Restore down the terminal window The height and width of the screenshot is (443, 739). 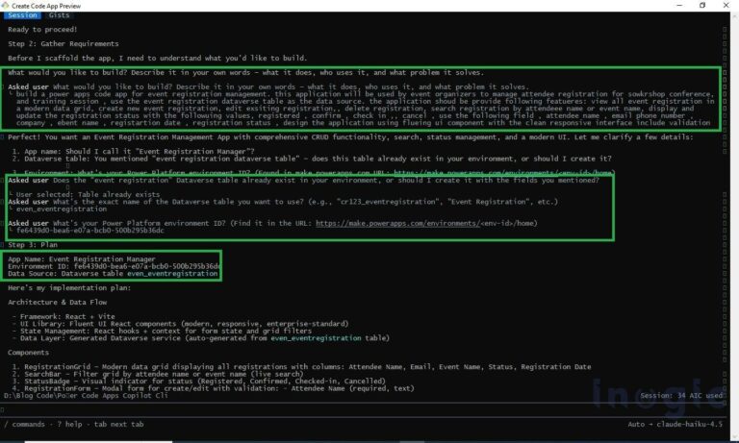(x=702, y=5)
